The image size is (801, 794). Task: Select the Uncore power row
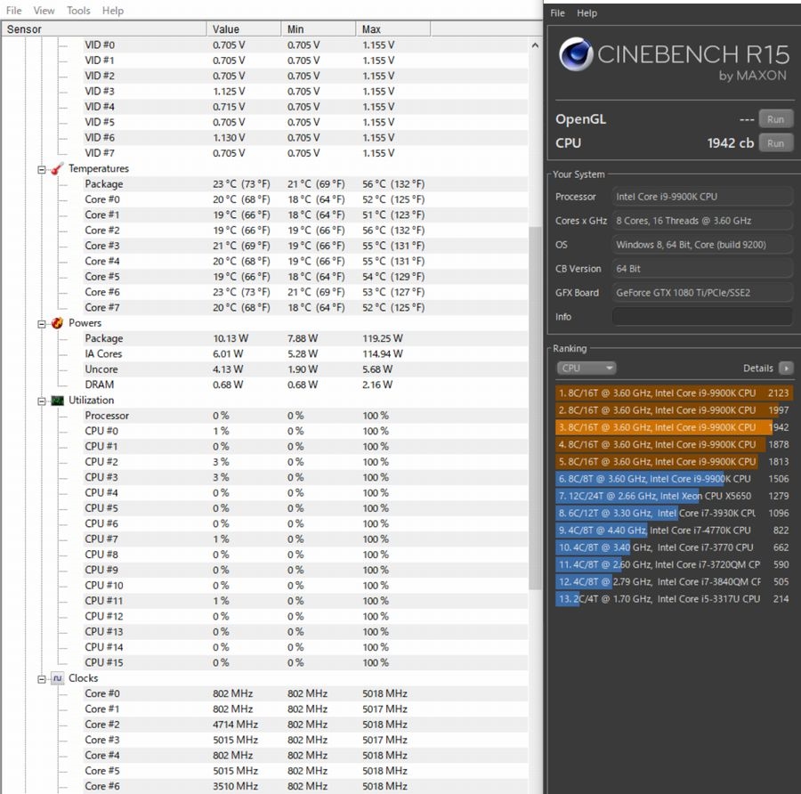[x=305, y=369]
